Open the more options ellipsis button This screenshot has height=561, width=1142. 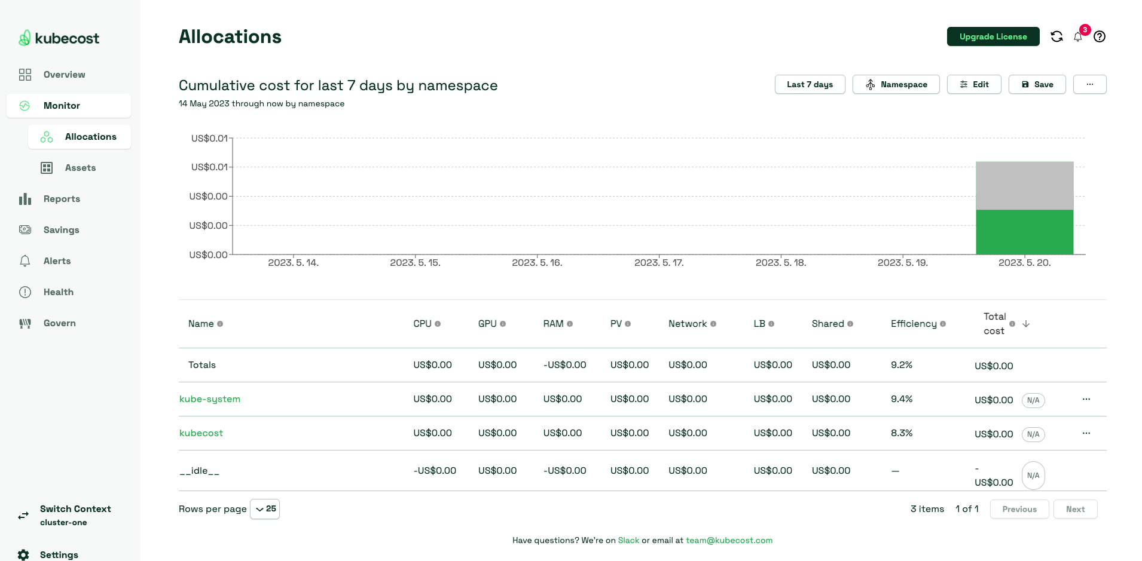click(1089, 84)
